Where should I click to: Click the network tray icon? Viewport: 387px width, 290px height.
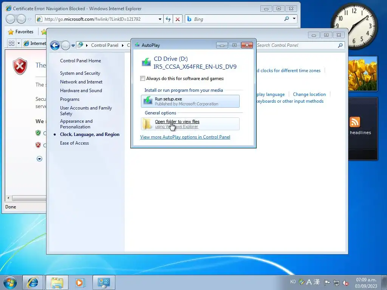pos(336,283)
